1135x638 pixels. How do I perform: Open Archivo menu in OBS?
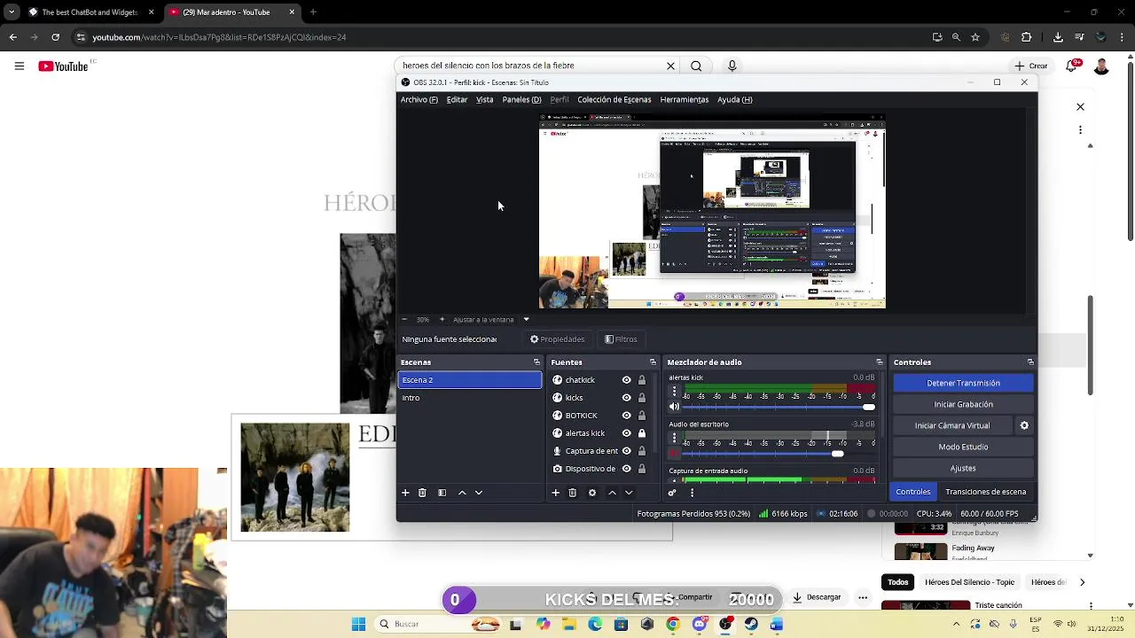coord(419,99)
